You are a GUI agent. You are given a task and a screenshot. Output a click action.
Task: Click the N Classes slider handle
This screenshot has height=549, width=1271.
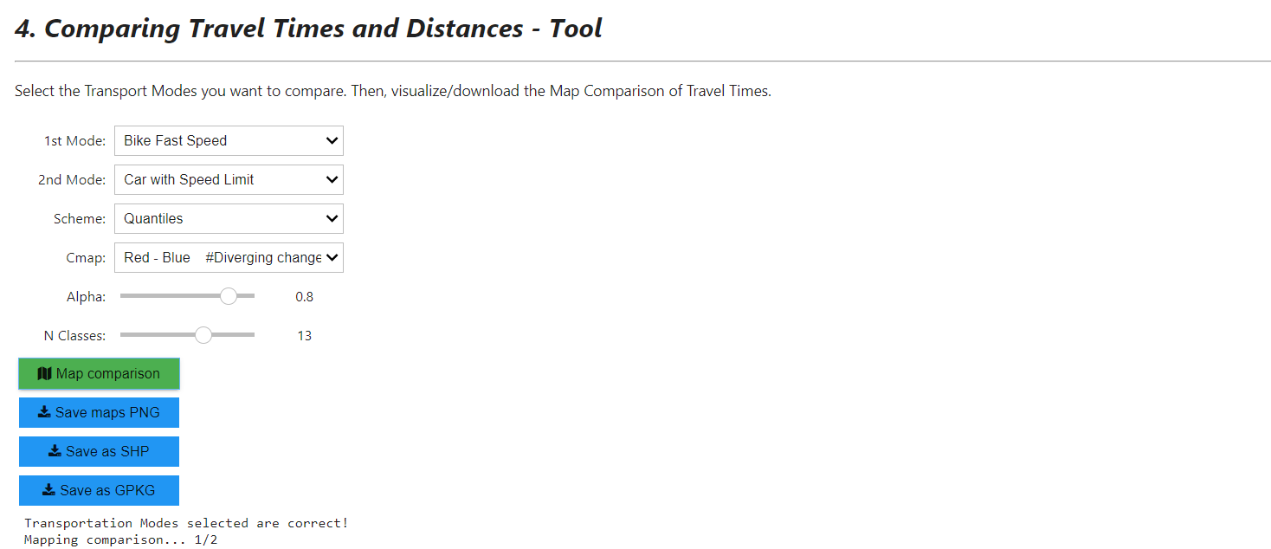pos(203,335)
